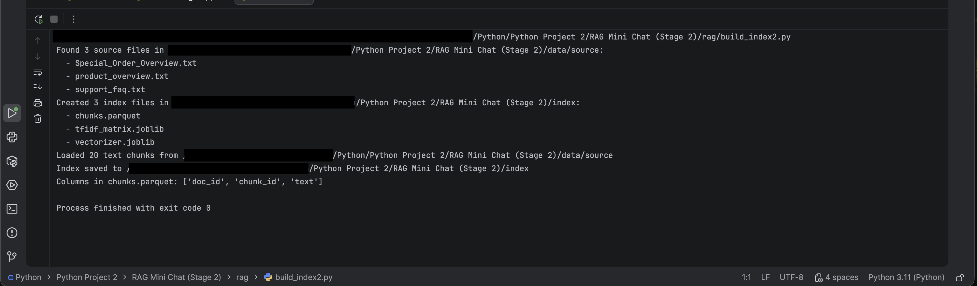Open the Python 3.11 interpreter selector
Image resolution: width=977 pixels, height=286 pixels.
(906, 277)
